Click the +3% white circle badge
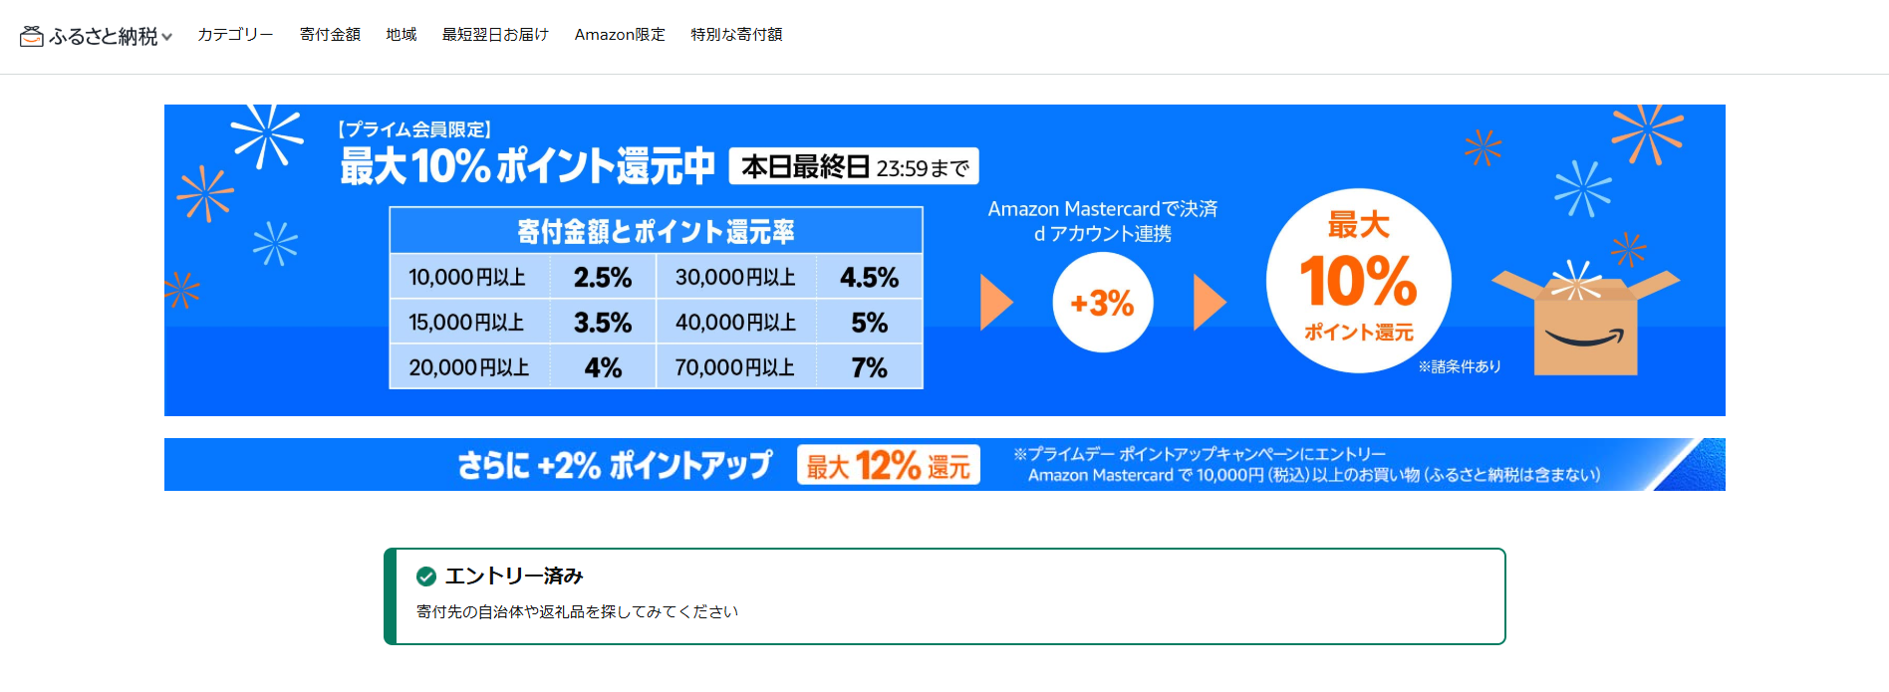 point(1103,303)
